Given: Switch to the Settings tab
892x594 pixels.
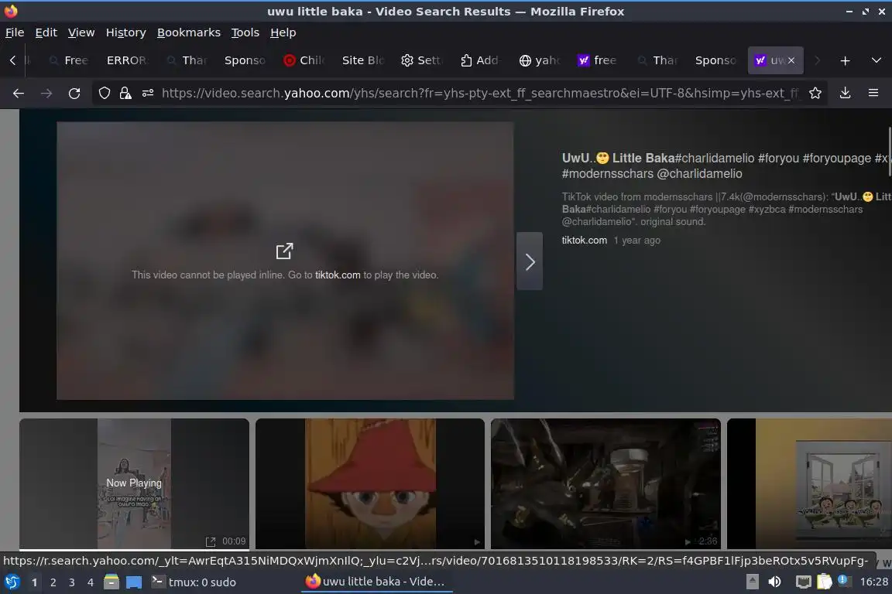Looking at the screenshot, I should (x=421, y=60).
